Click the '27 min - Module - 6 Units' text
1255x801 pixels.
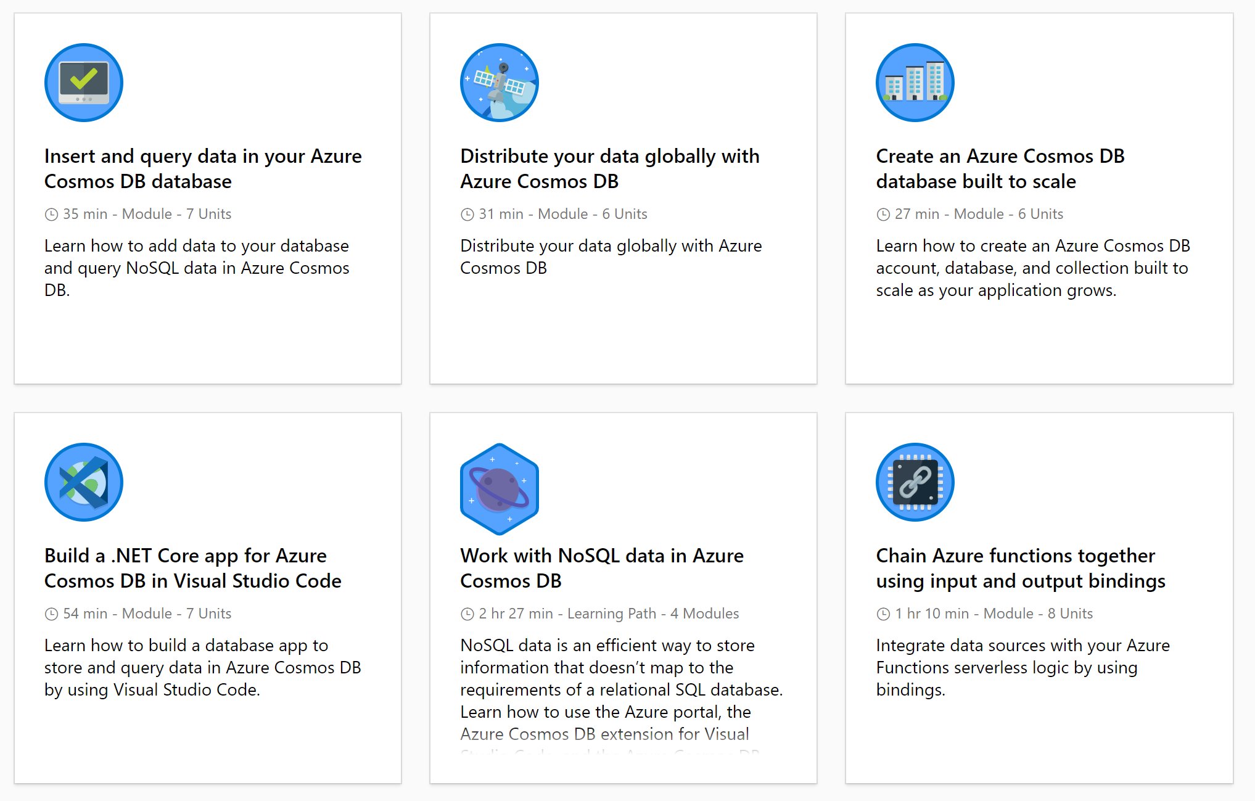(x=979, y=214)
